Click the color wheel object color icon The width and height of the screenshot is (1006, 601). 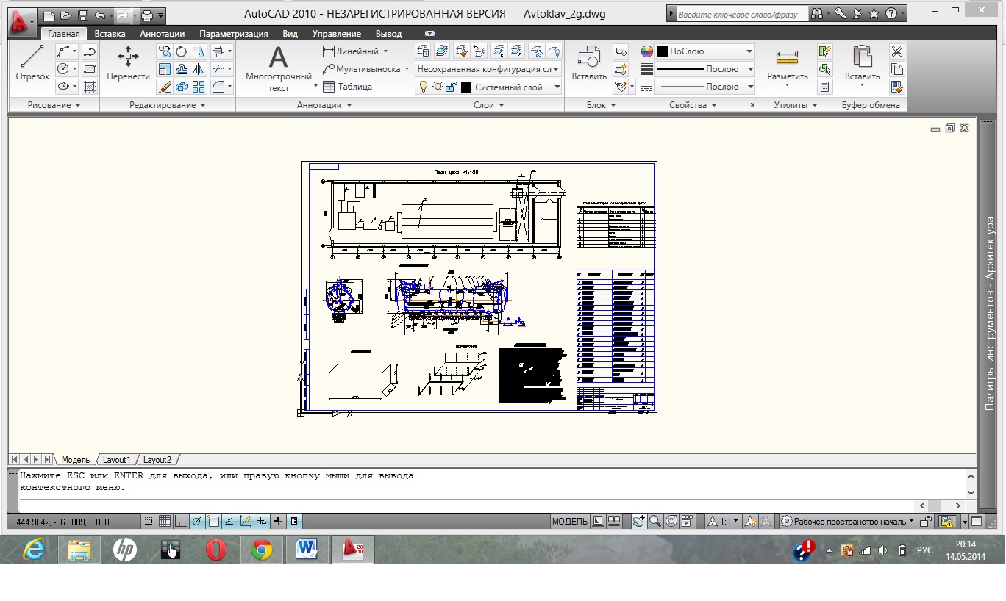(x=646, y=51)
